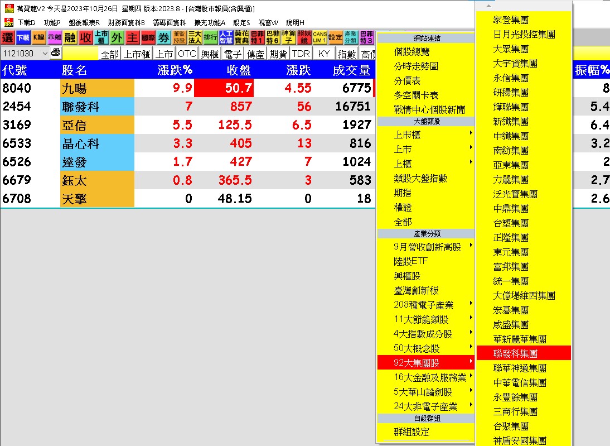Click the printer icon beside the date box
Viewport: 610px width, 446px height.
tap(56, 54)
